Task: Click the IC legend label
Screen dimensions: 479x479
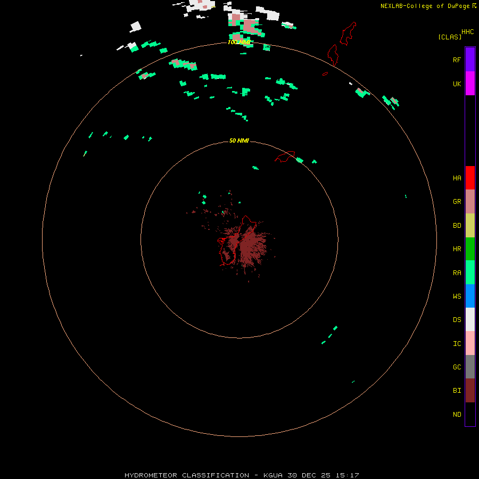Action: [x=457, y=344]
